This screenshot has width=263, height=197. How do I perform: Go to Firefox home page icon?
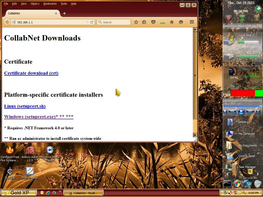172,22
